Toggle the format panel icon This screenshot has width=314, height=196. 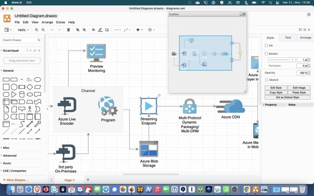(304, 30)
